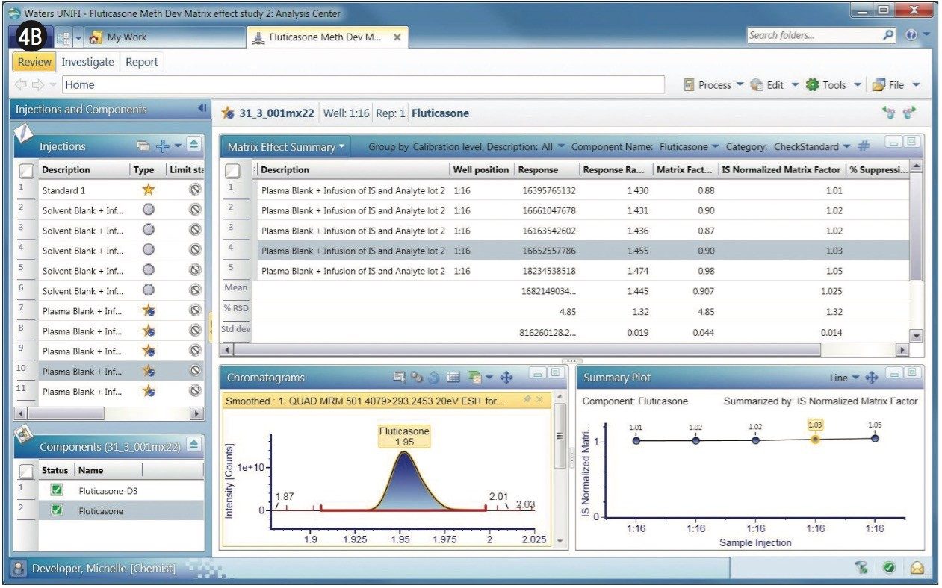Open the Category CheckStandard dropdown
Viewport: 942px width, 588px height.
[x=812, y=147]
